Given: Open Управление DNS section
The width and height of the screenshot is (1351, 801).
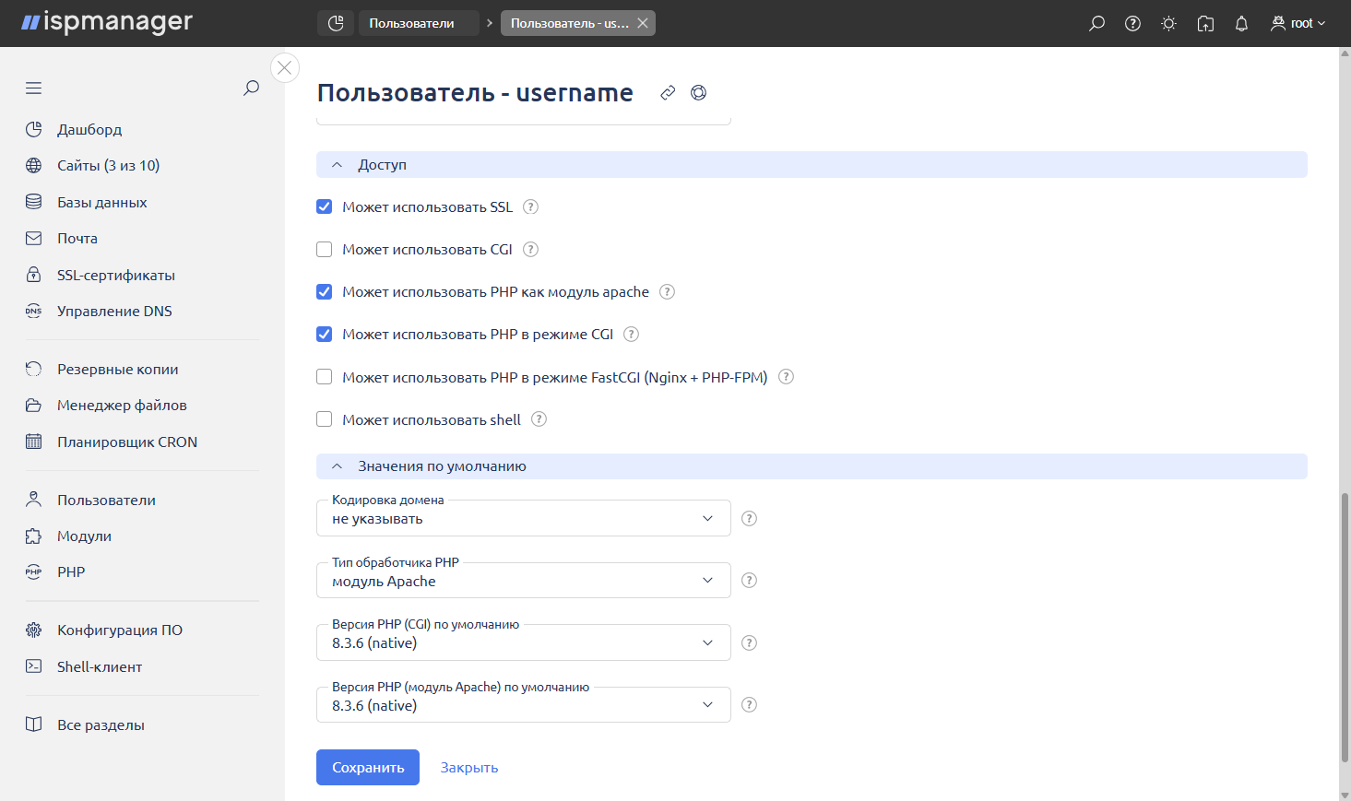Looking at the screenshot, I should tap(114, 311).
